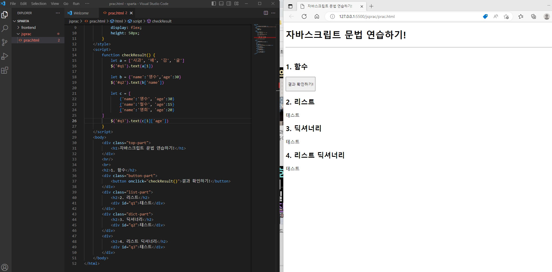Click prac.html in the breadcrumb
The width and height of the screenshot is (552, 272).
pos(97,21)
